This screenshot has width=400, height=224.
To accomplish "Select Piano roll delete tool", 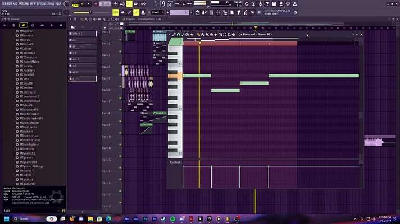I will point(211,34).
